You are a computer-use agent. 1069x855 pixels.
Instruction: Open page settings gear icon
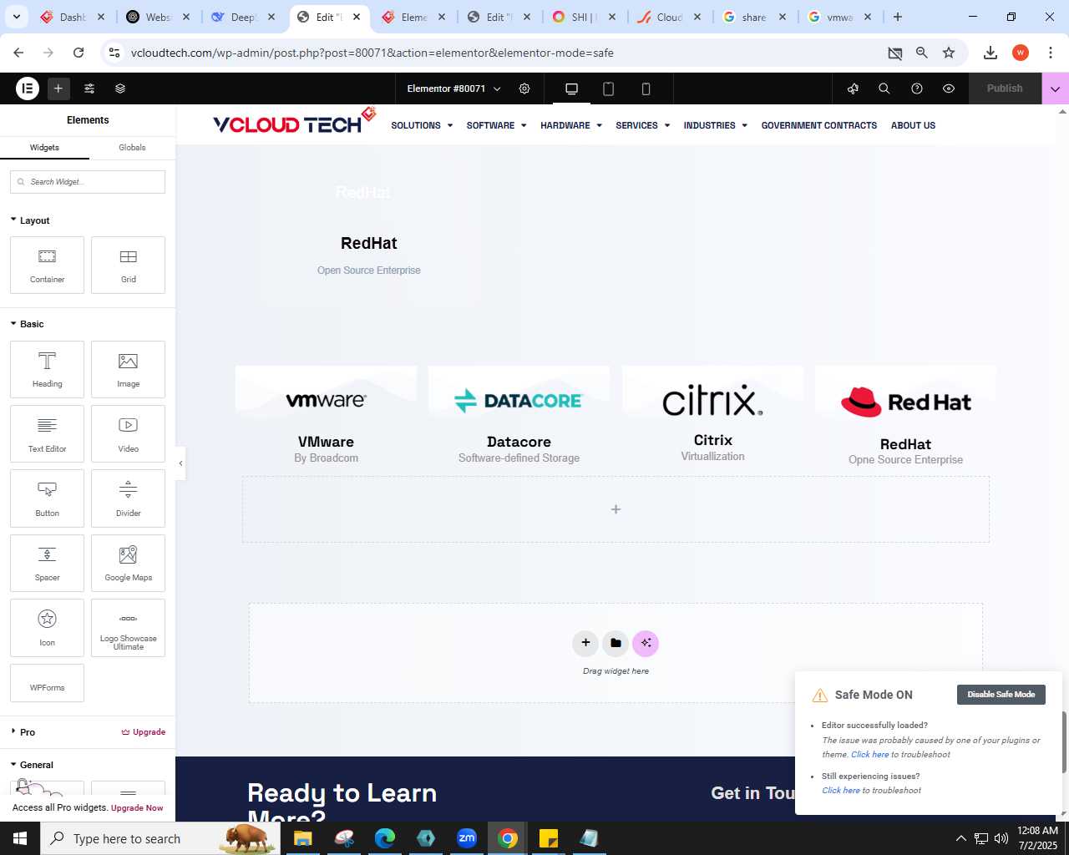(x=524, y=89)
